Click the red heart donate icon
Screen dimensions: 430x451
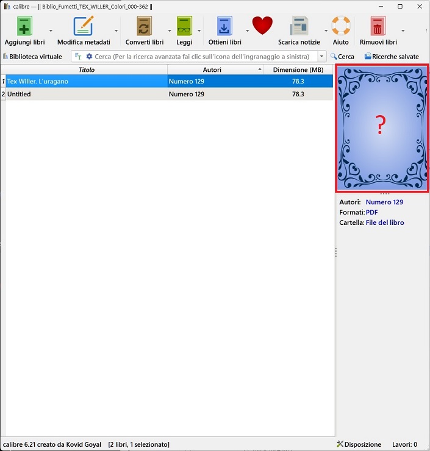[262, 26]
